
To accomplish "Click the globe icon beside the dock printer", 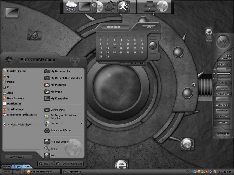I will pos(162,6).
